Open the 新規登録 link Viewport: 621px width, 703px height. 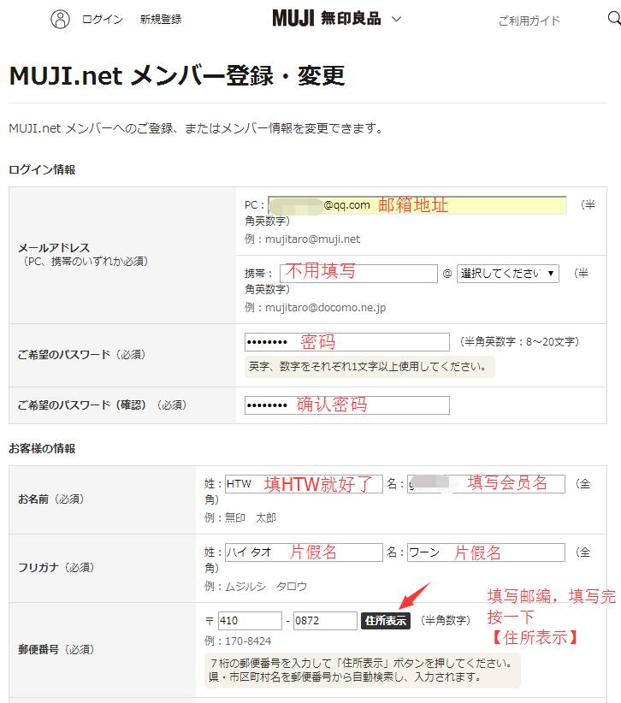[x=161, y=20]
